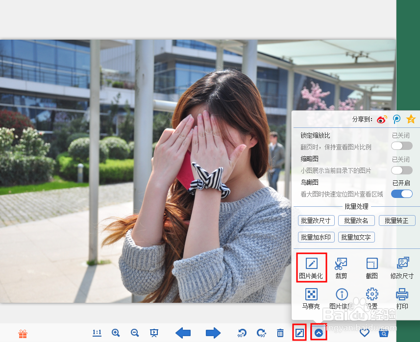Toggle the 锁定缩放比 switch
This screenshot has width=420, height=342.
coord(401,146)
